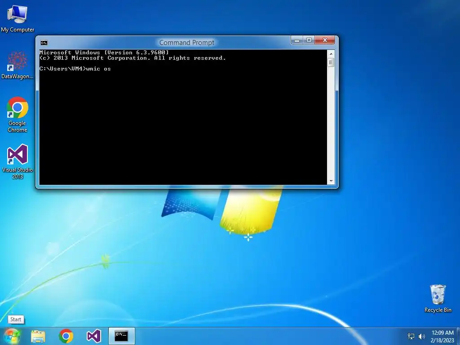The image size is (460, 345).
Task: Close the Command Prompt window
Action: [325, 40]
